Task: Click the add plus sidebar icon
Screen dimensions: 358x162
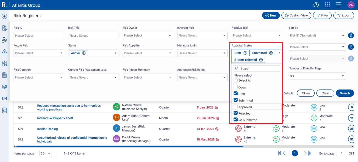Action: click(x=4, y=16)
